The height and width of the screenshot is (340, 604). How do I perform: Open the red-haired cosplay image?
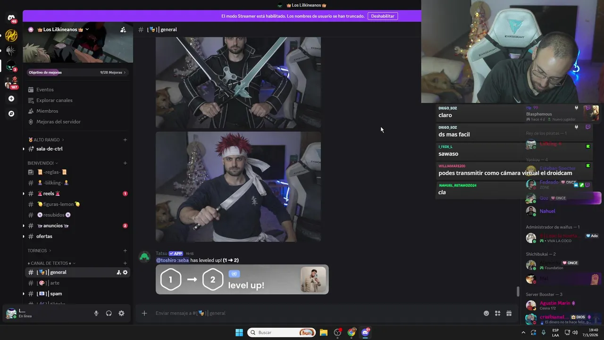[238, 187]
